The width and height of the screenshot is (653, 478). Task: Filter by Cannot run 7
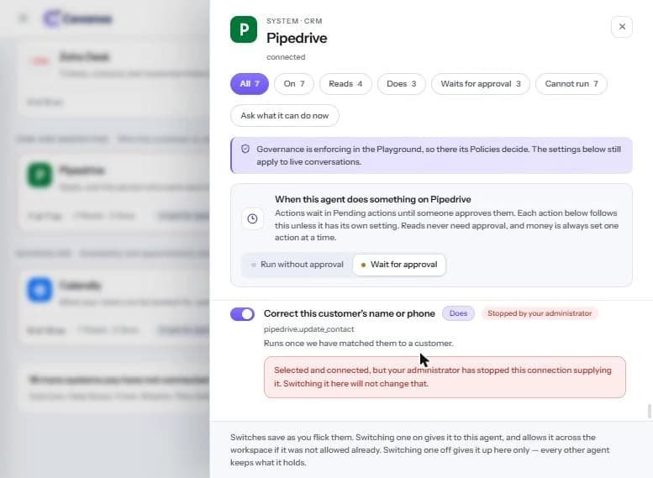[x=571, y=84]
